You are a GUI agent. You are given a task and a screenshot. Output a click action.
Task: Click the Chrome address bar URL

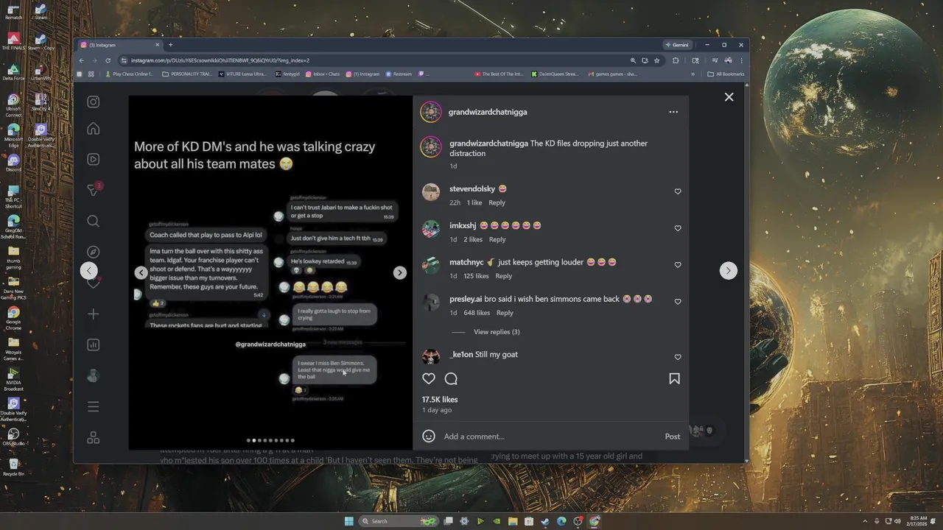pyautogui.click(x=220, y=60)
